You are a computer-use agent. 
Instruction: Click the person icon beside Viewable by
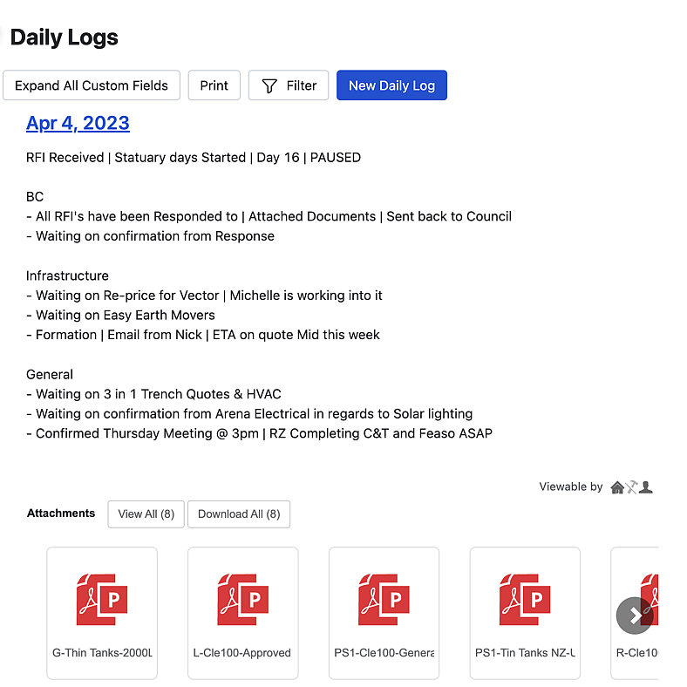646,487
